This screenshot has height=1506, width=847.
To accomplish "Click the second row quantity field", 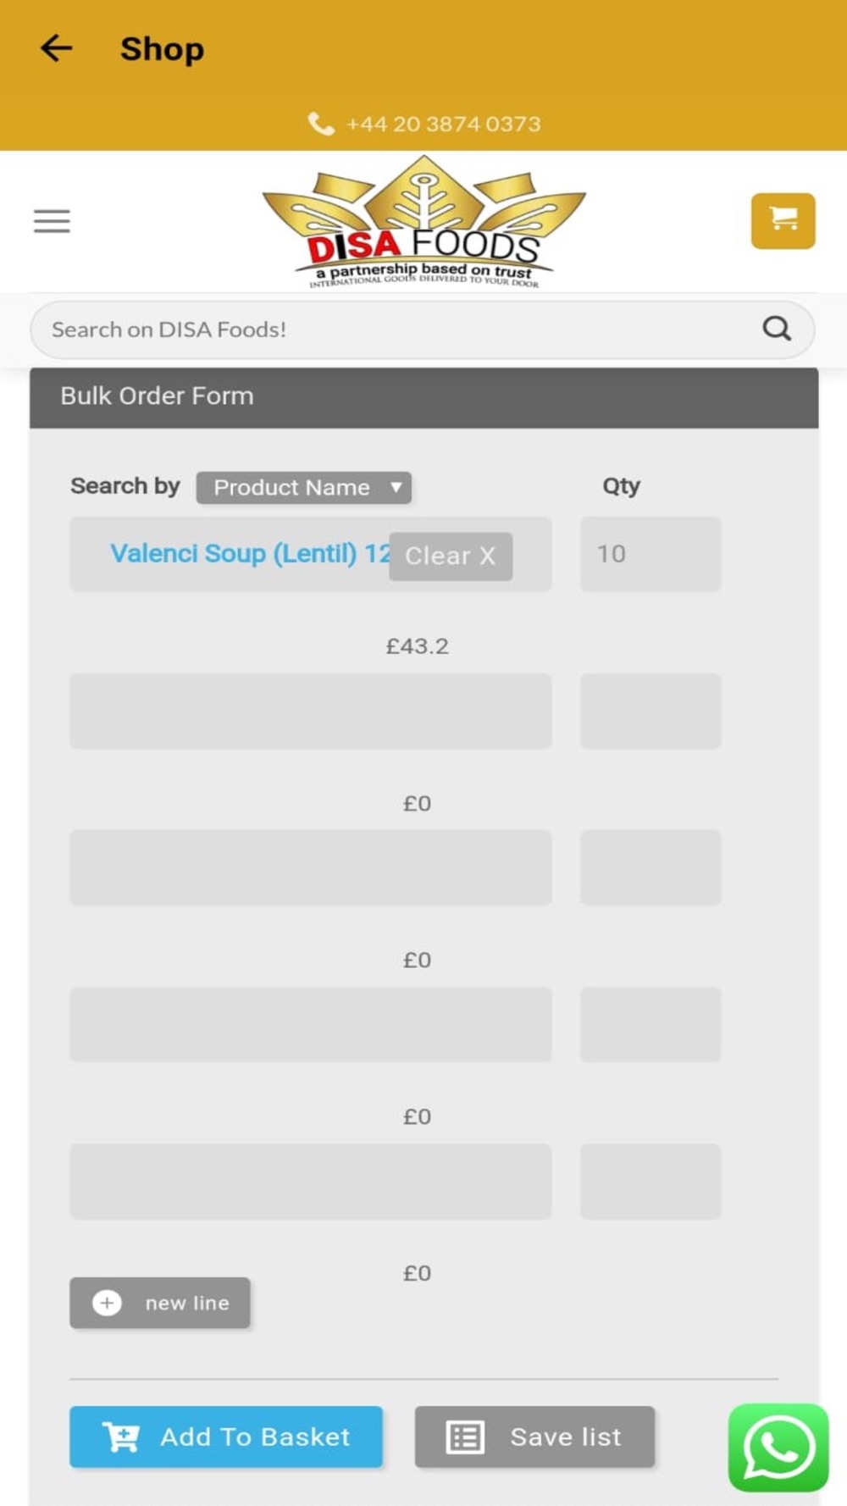I will click(650, 711).
